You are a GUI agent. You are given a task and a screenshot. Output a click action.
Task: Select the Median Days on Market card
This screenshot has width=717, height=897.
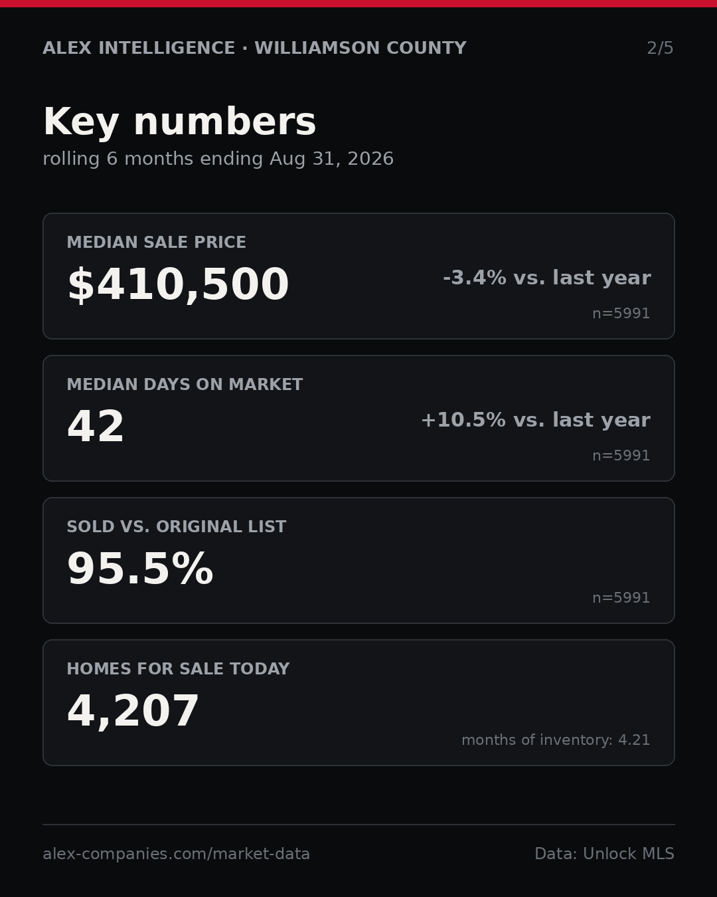(x=358, y=418)
